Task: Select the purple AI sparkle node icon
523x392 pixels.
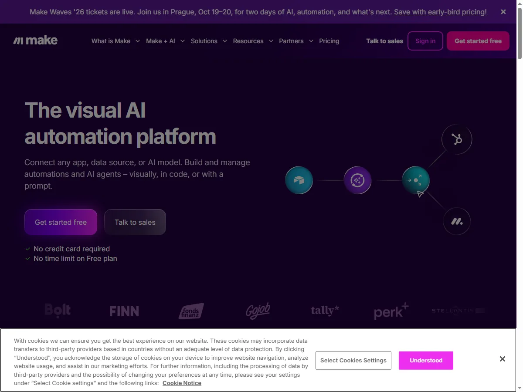Action: pyautogui.click(x=357, y=180)
